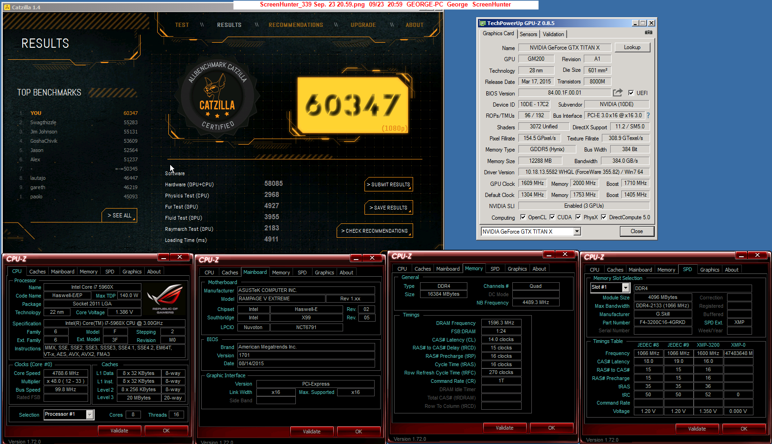Viewport: 772px width, 444px height.
Task: Select Caches tab in first CPU-Z window
Action: pyautogui.click(x=38, y=272)
